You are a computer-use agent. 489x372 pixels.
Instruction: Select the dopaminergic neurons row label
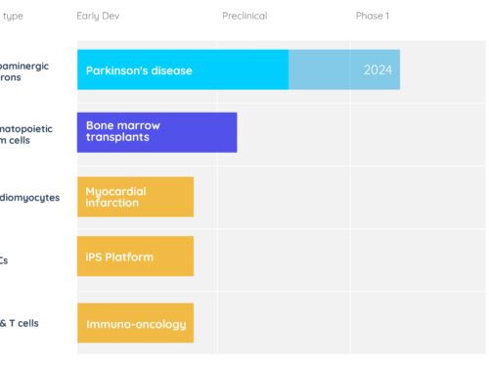point(24,71)
